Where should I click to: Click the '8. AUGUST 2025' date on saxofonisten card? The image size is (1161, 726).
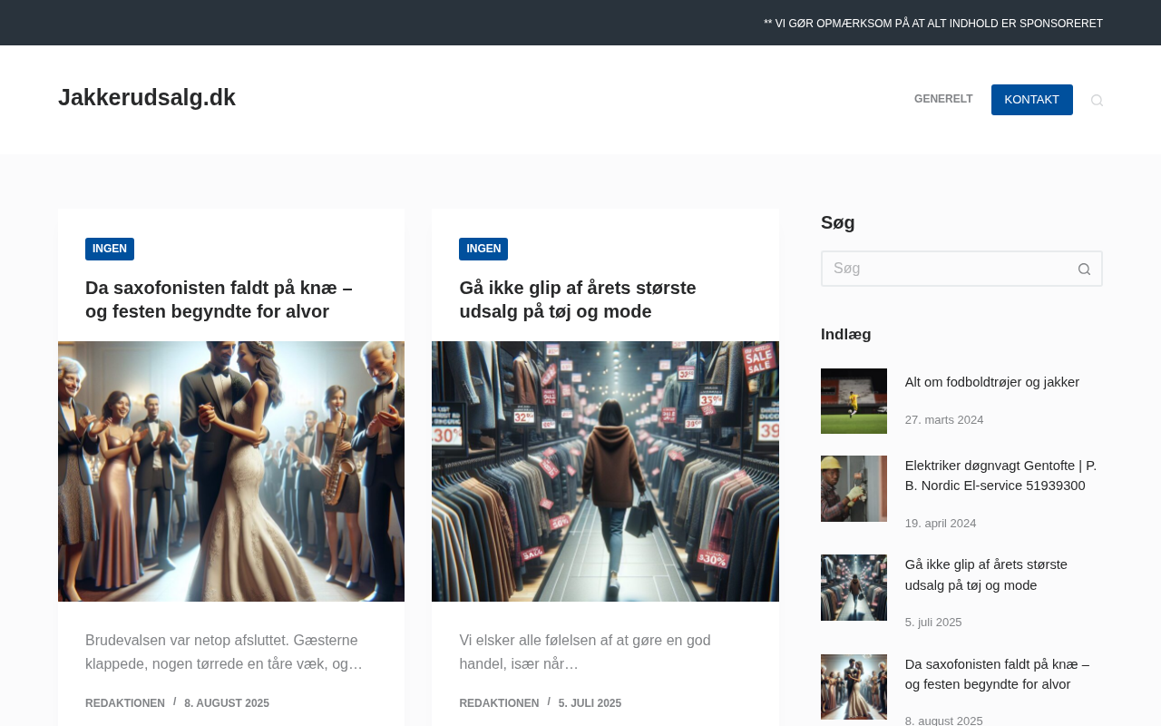coord(227,703)
